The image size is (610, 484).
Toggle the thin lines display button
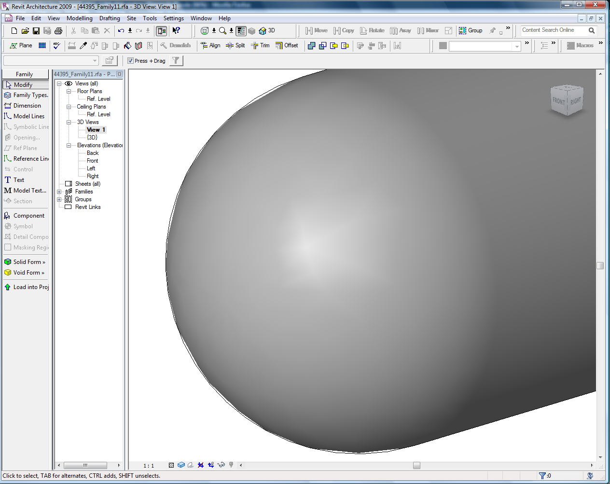[x=241, y=31]
